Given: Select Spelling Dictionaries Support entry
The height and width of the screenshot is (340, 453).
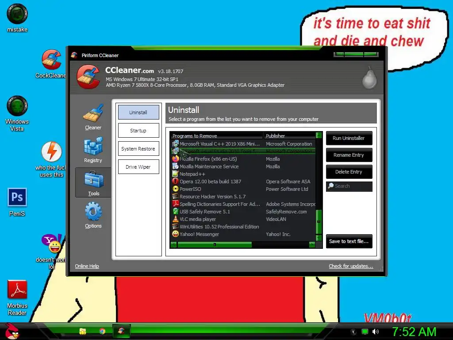Looking at the screenshot, I should [243, 204].
